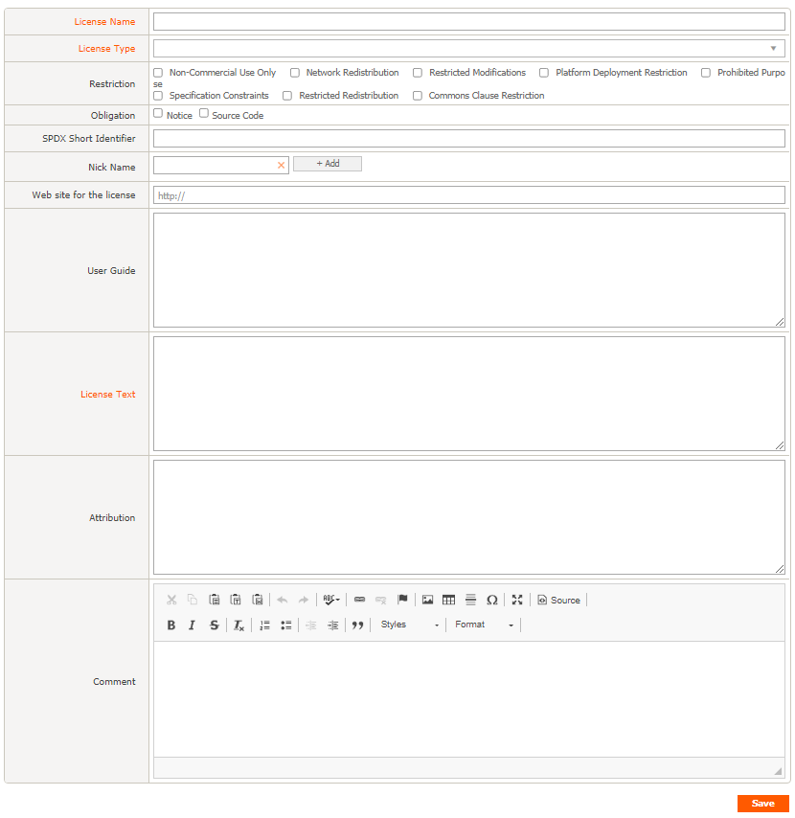Insert horizontal line icon
The image size is (795, 818).
(470, 600)
